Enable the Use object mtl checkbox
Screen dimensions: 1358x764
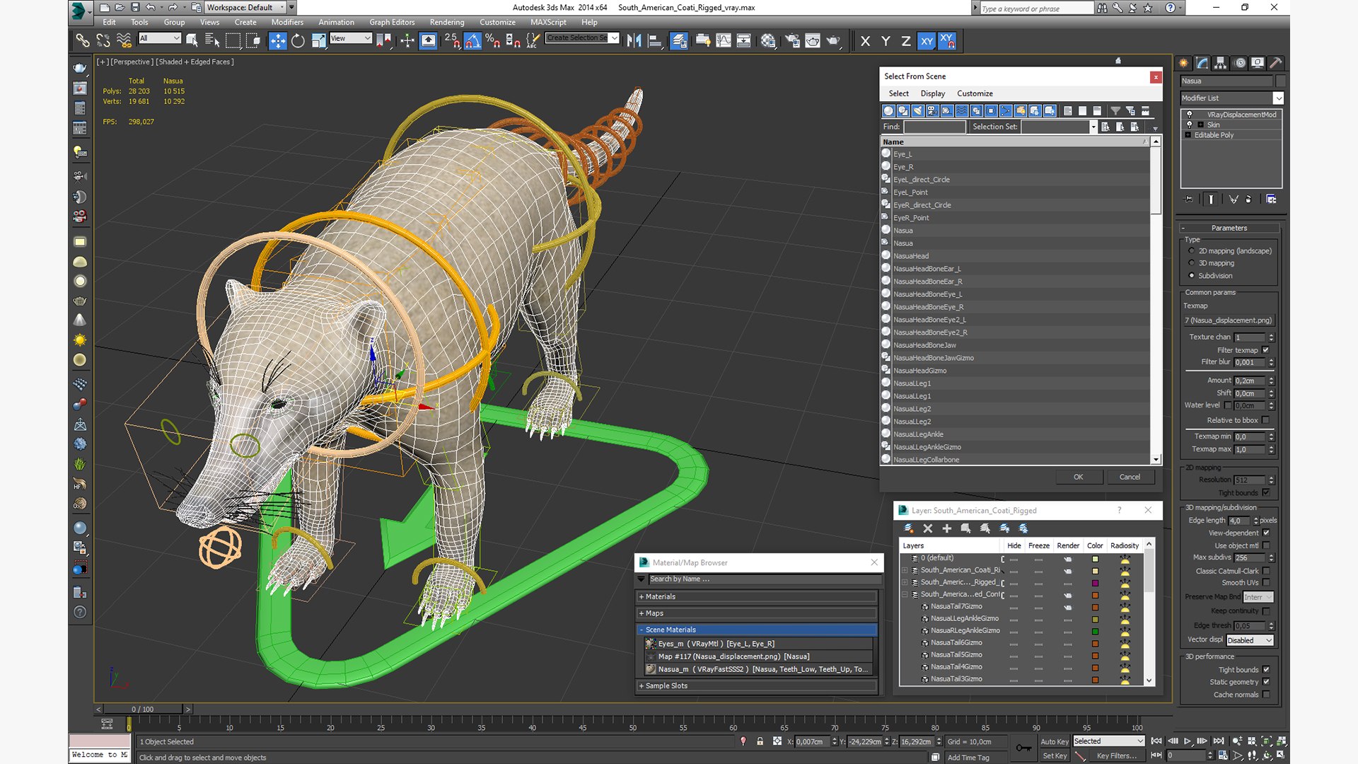pos(1266,545)
